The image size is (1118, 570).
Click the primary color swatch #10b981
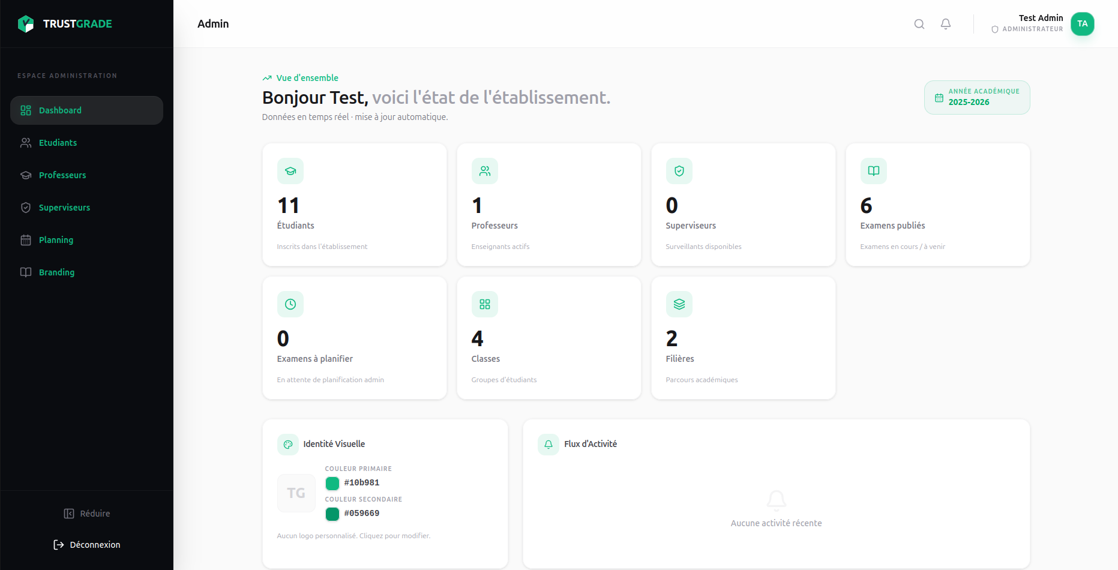332,483
